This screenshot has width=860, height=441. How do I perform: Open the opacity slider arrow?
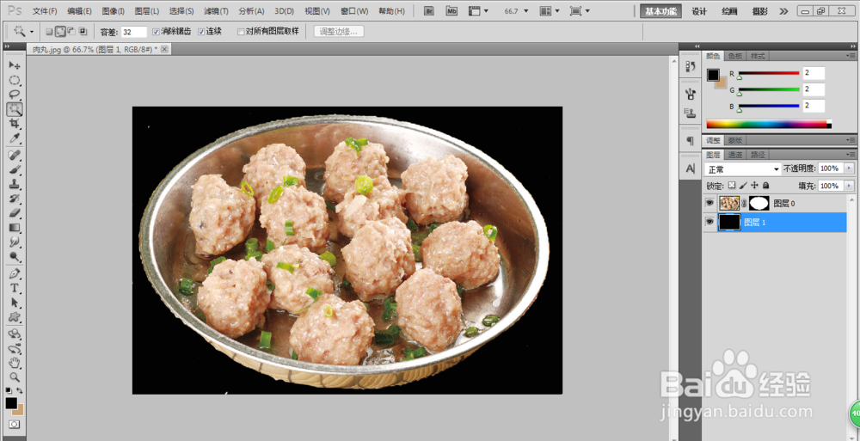[850, 168]
